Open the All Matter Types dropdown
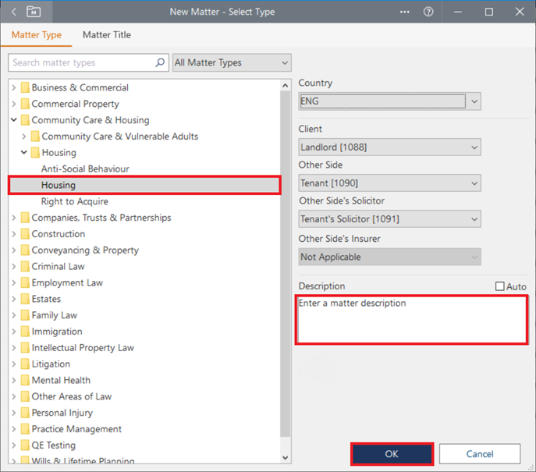This screenshot has height=472, width=536. [231, 62]
